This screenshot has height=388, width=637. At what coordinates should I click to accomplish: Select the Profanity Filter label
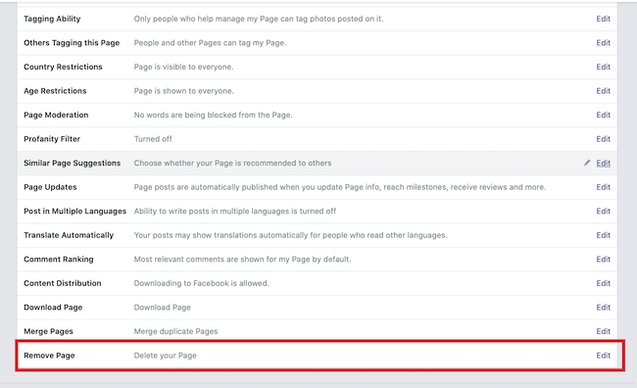pos(52,139)
